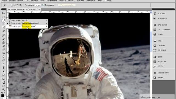Select the Brush tool
Viewport: 176px width, 99px height.
pyautogui.click(x=4, y=39)
